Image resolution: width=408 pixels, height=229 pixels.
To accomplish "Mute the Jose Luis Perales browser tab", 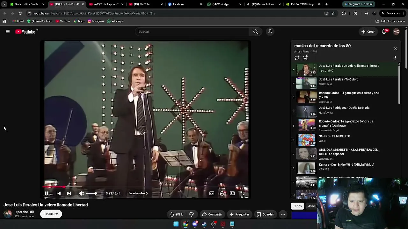I will [x=78, y=4].
